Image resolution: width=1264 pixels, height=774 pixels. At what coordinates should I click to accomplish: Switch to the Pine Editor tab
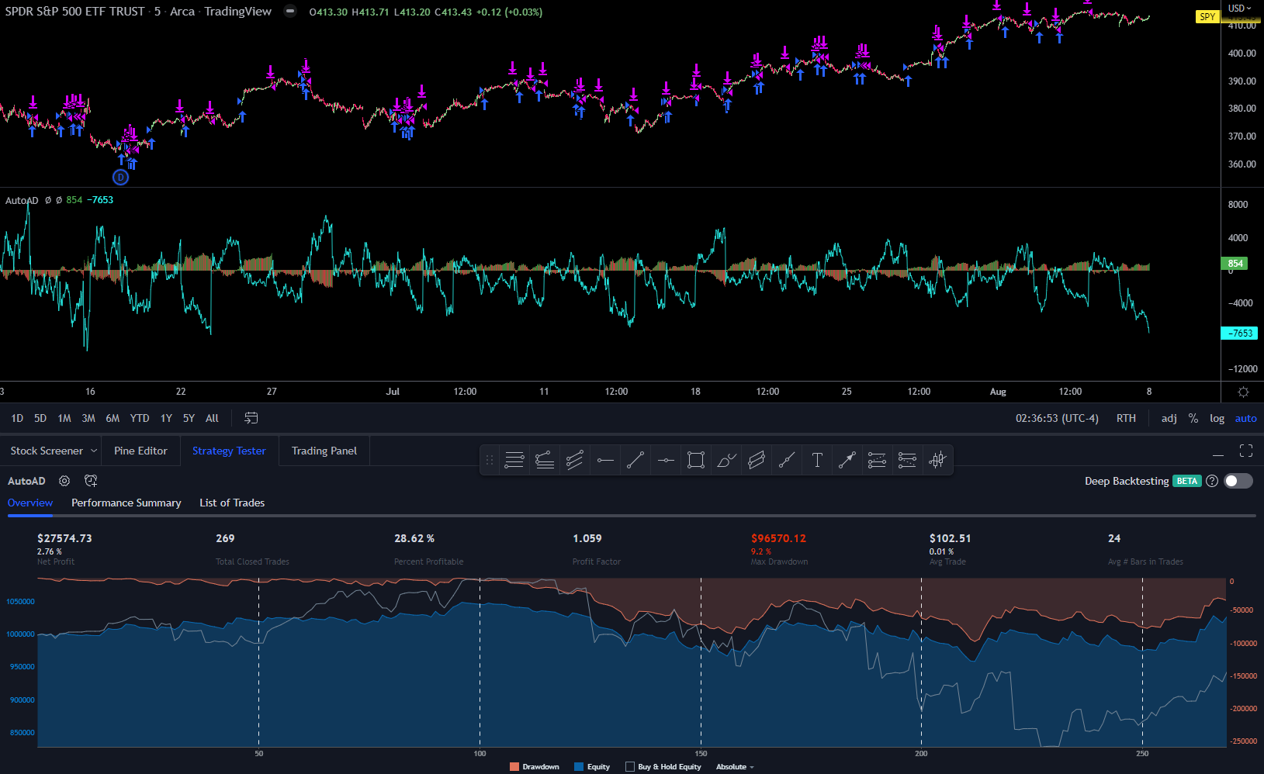[x=140, y=451]
